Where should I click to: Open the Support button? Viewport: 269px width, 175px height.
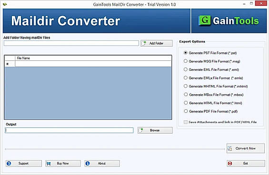[24, 164]
